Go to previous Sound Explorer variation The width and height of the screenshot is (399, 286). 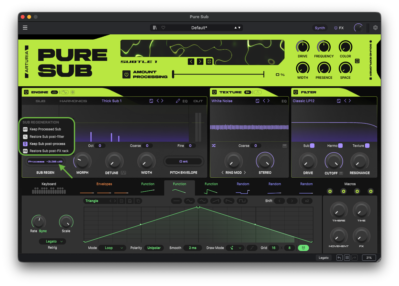click(x=191, y=61)
